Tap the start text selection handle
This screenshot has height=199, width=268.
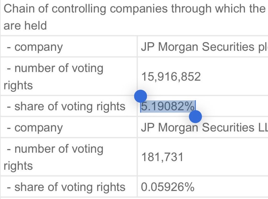pos(140,96)
